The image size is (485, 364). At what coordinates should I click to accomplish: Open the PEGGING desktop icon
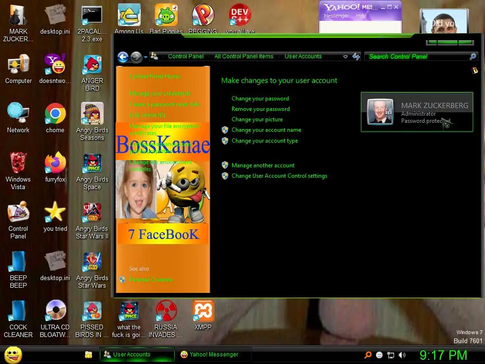203,18
